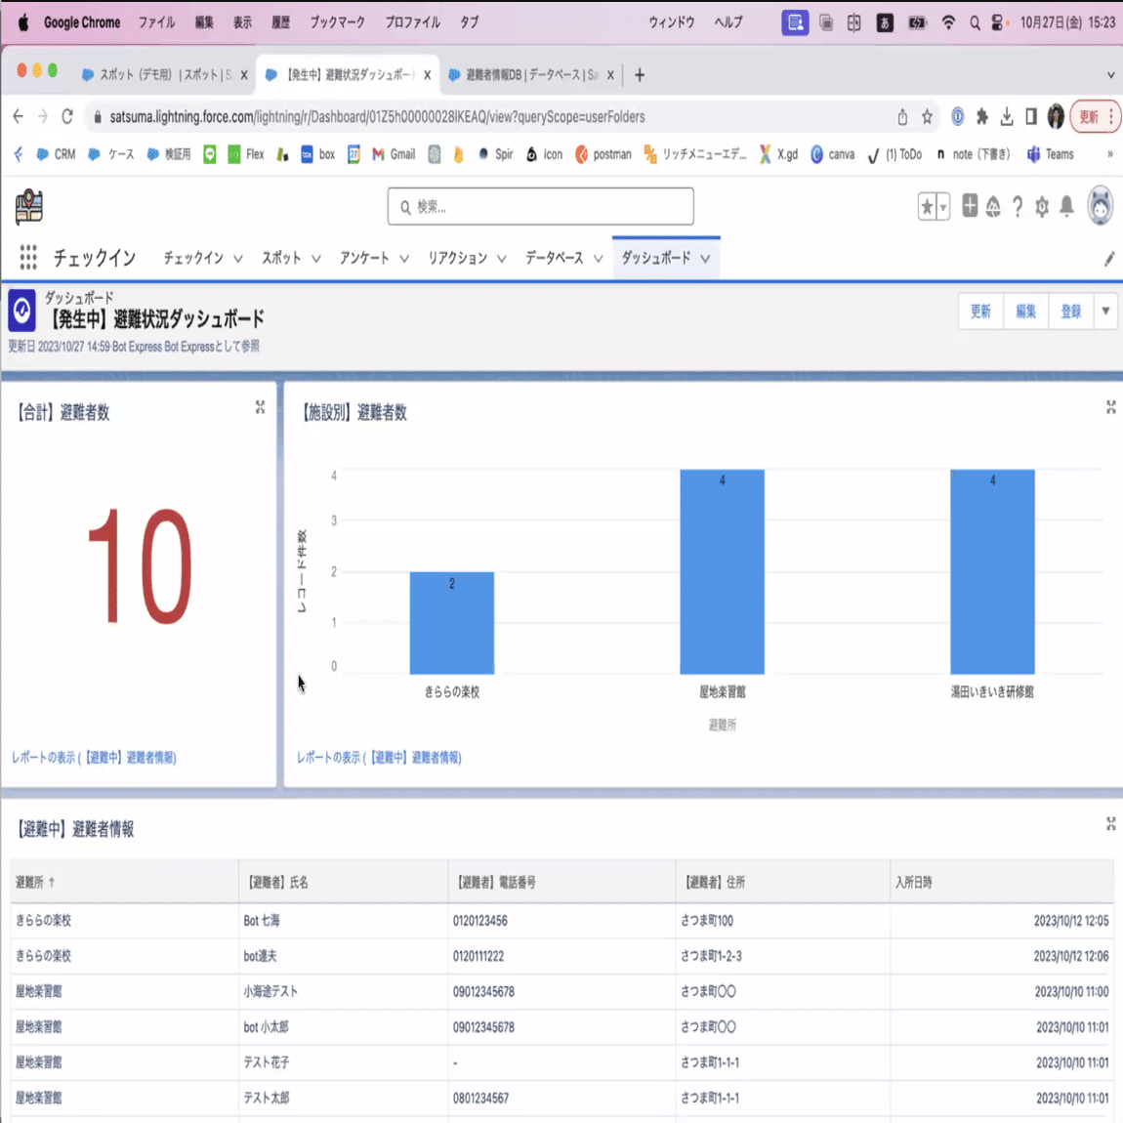Open the canva bookmark
The height and width of the screenshot is (1123, 1123).
click(833, 154)
